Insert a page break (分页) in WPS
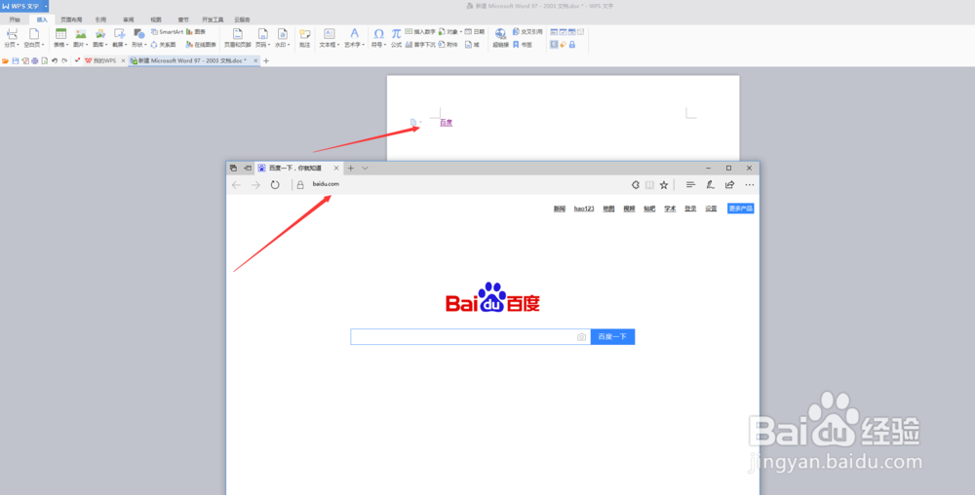The image size is (975, 495). [11, 37]
